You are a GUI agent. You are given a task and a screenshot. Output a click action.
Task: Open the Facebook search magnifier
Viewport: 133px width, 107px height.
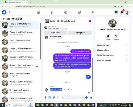point(10,12)
